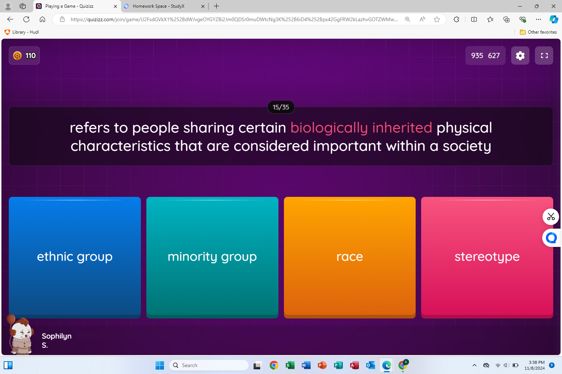
Task: Open Edge settings and more menu
Action: point(539,19)
